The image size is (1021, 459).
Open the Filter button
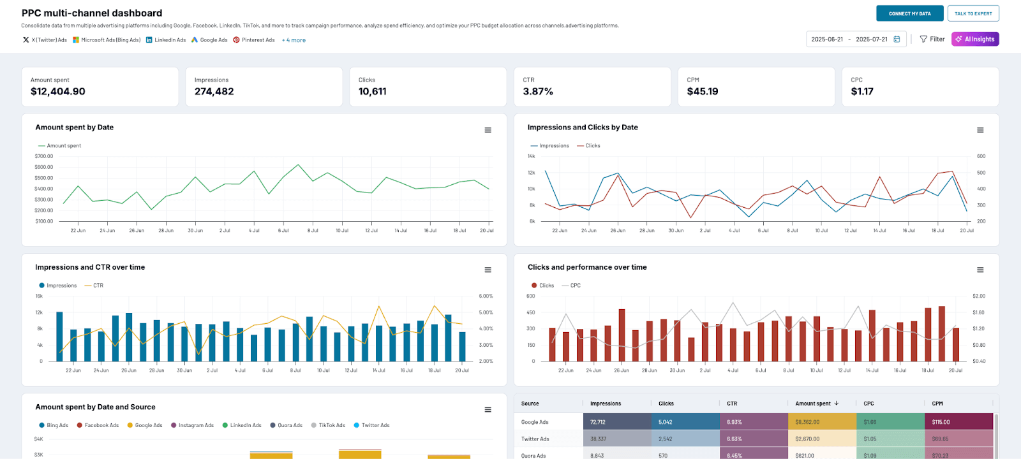932,39
